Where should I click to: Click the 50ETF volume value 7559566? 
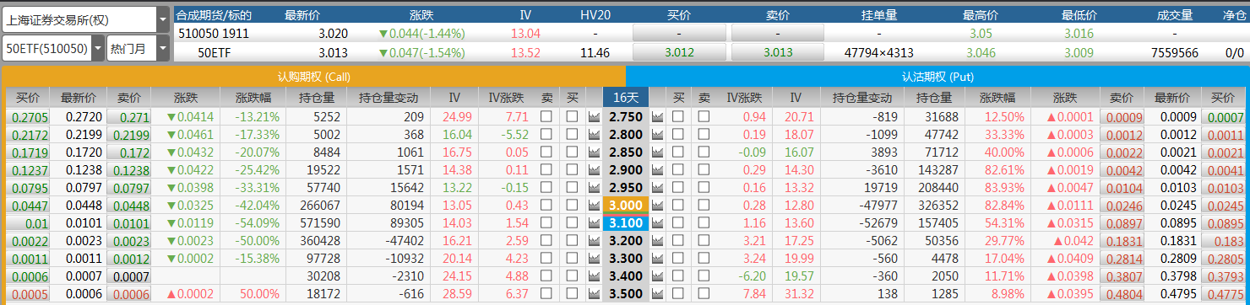tap(1176, 52)
